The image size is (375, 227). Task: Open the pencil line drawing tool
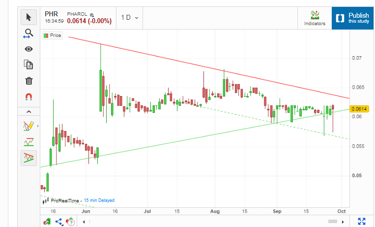click(x=29, y=126)
